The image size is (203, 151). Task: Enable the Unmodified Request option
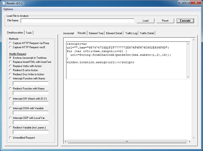pyautogui.click(x=10, y=138)
